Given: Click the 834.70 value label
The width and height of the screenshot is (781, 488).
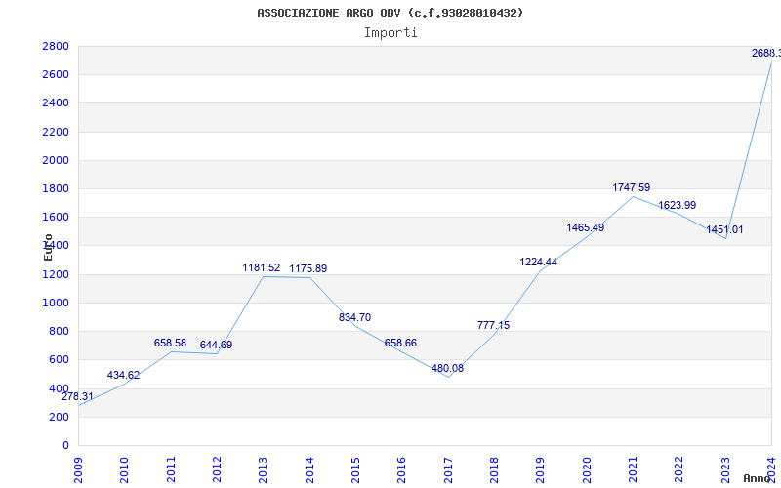Looking at the screenshot, I should click(354, 318).
